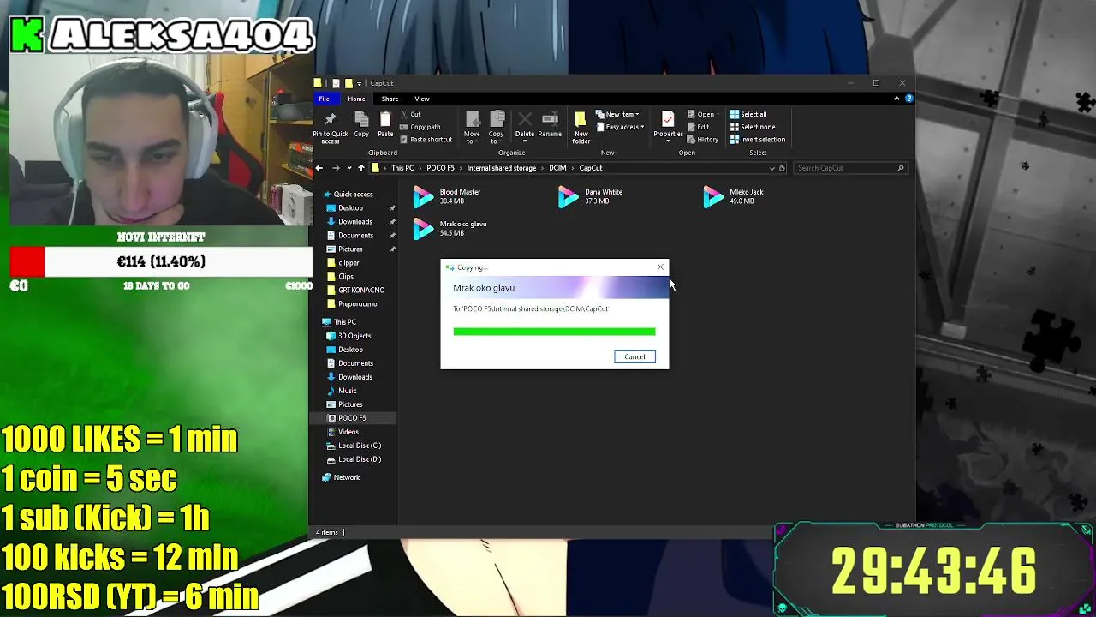Open GRT KONACNO folder in sidebar
This screenshot has width=1096, height=617.
pos(361,291)
